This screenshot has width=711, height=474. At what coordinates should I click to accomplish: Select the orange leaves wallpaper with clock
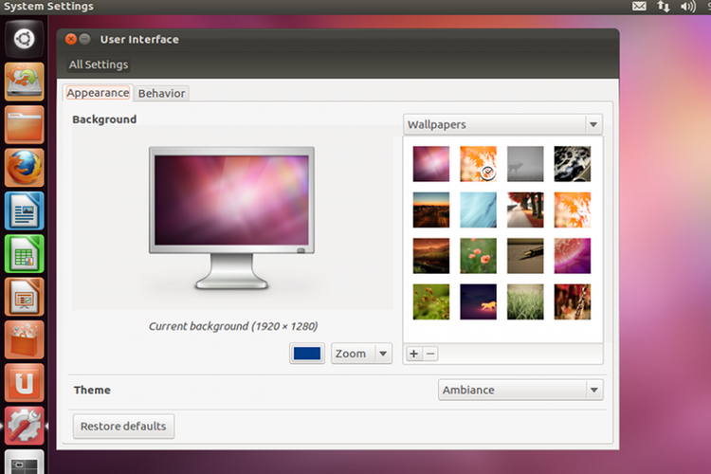(478, 163)
